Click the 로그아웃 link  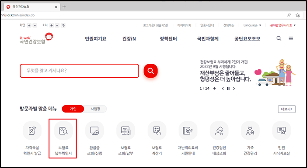click(x=155, y=25)
